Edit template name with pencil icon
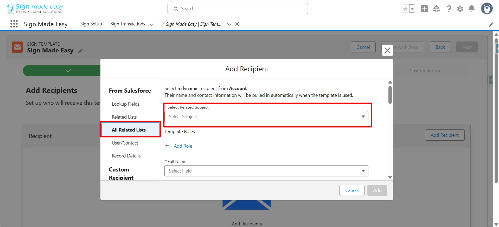Screen dimensions: 499x227 [80, 51]
